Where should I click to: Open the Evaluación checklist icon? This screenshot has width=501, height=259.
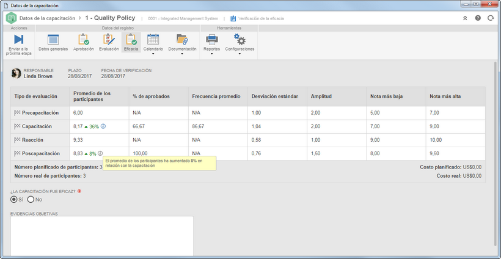(109, 39)
